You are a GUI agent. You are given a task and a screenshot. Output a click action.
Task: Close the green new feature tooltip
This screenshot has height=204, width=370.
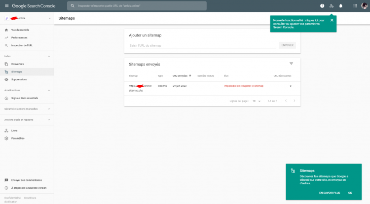click(332, 20)
